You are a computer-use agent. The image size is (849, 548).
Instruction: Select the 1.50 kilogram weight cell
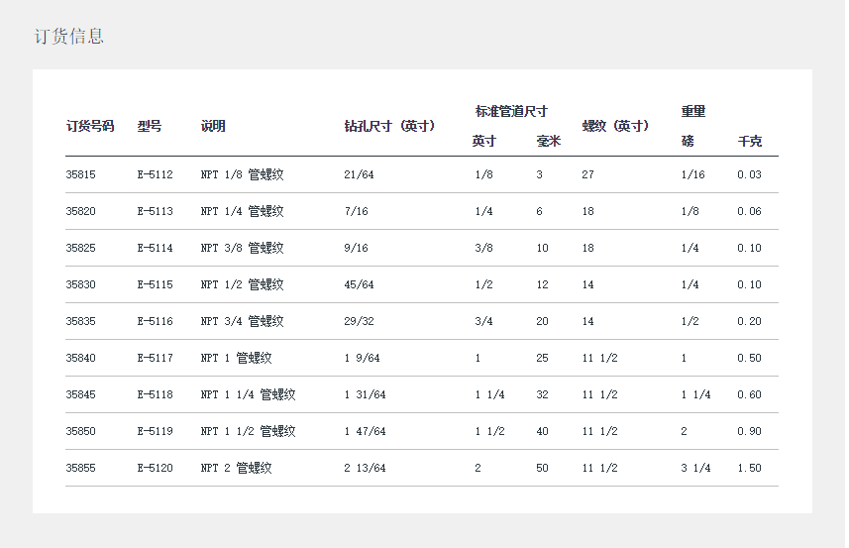coord(749,468)
